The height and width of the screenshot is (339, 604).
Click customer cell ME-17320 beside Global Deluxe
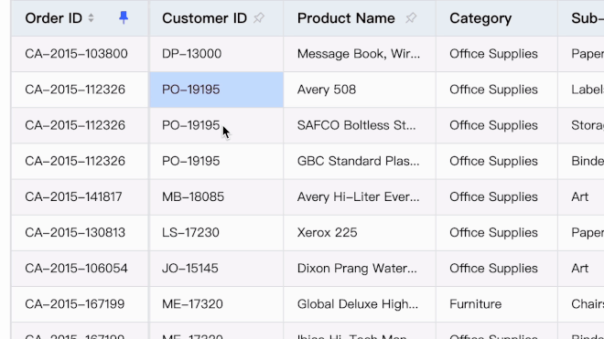217,304
